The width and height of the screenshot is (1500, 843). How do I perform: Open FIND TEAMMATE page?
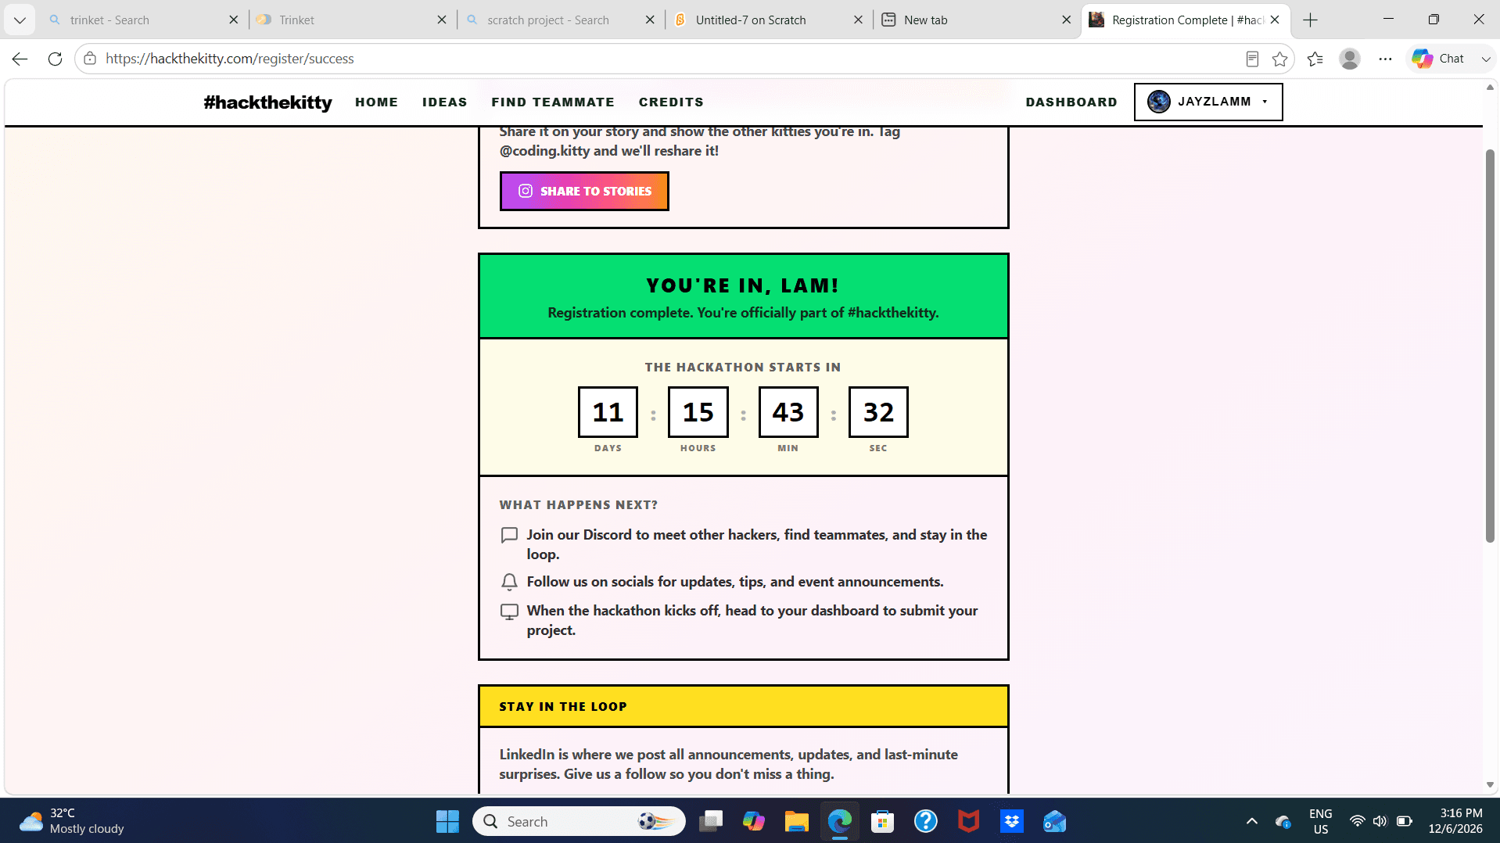click(x=553, y=102)
